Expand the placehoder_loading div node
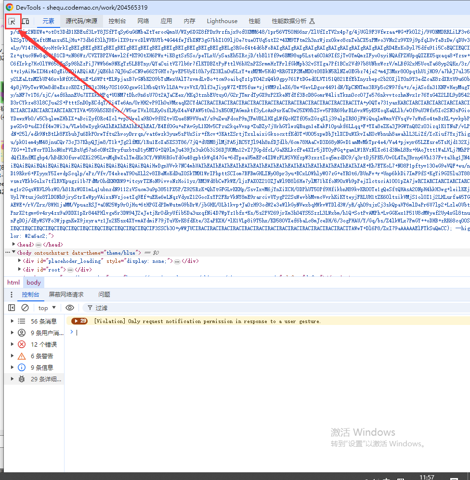This screenshot has height=480, width=470. [x=20, y=261]
